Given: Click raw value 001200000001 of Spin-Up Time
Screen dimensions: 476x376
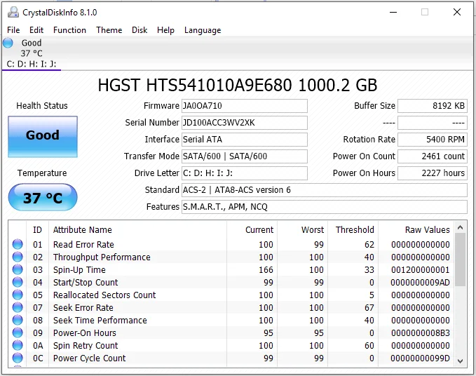Looking at the screenshot, I should click(x=420, y=270).
